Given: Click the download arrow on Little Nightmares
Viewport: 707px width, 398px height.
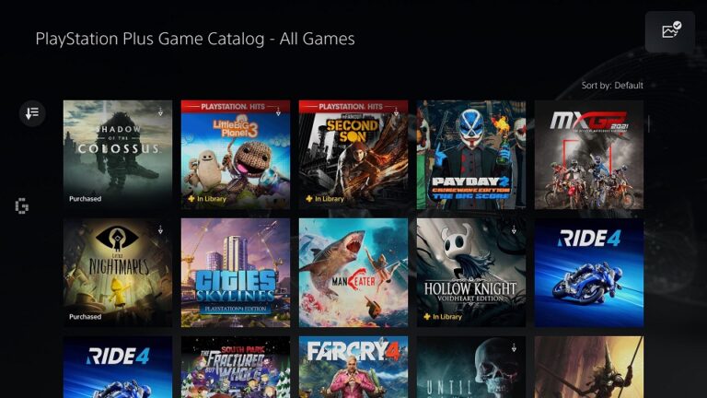Looking at the screenshot, I should tap(160, 229).
